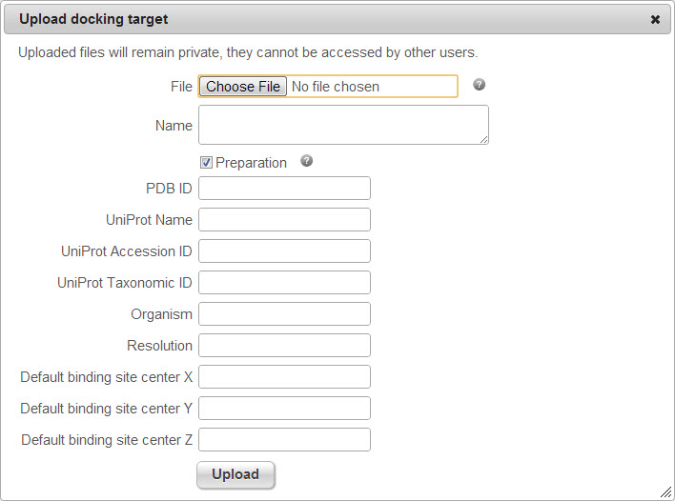675x501 pixels.
Task: Focus the Organism input box
Action: click(284, 314)
